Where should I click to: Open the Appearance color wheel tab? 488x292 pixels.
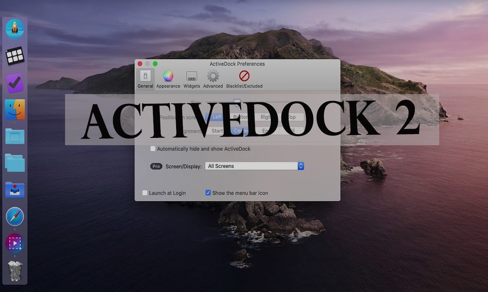pyautogui.click(x=168, y=79)
